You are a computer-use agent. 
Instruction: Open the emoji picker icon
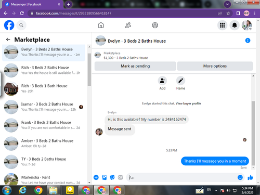(240, 177)
